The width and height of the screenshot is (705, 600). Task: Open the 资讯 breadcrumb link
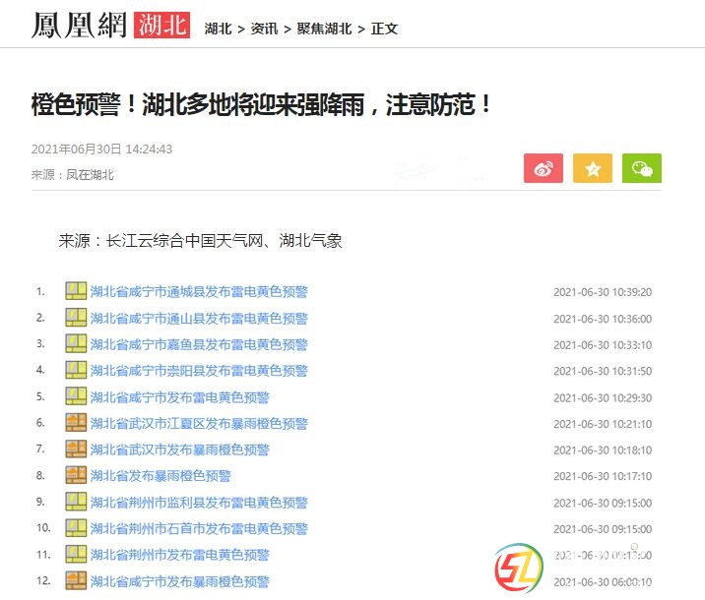point(264,29)
